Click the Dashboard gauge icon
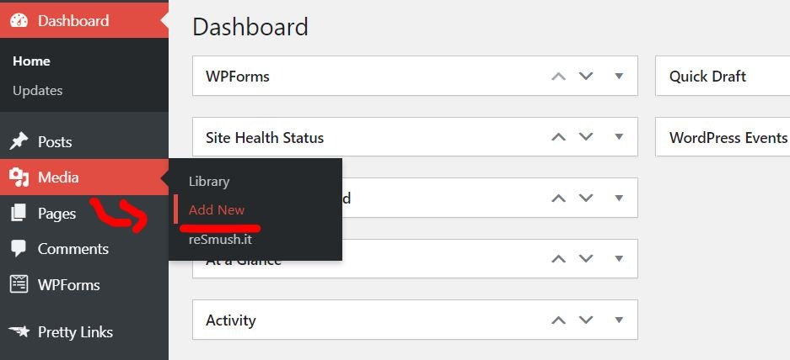Viewport: 790px width, 360px height. tap(19, 21)
